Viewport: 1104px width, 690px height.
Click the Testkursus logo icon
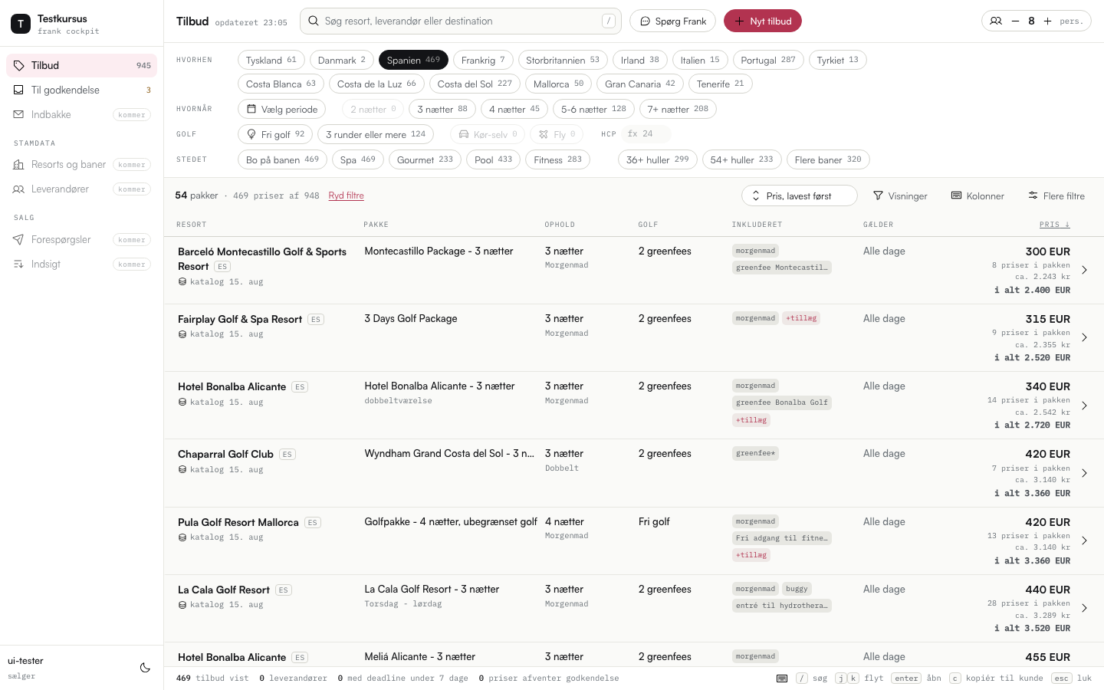pyautogui.click(x=21, y=24)
